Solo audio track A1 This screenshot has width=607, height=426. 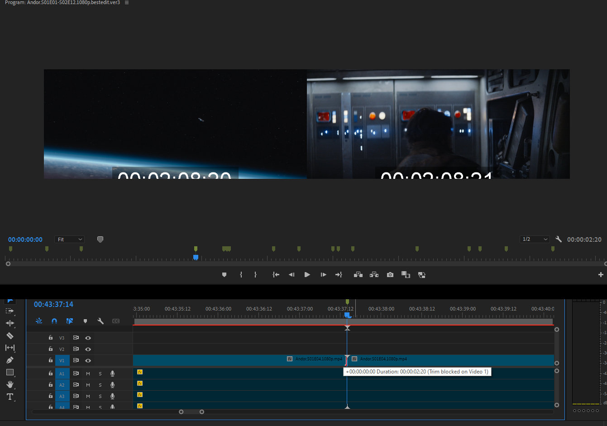(x=100, y=373)
